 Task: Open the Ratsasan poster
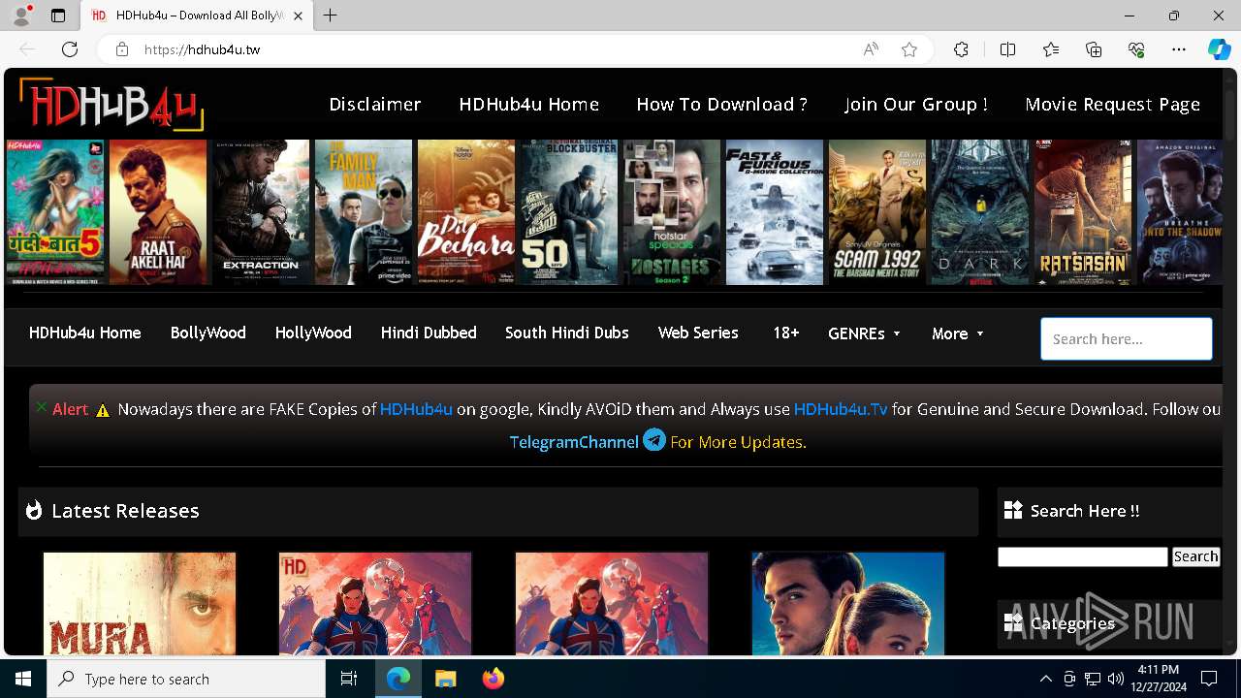click(1083, 211)
